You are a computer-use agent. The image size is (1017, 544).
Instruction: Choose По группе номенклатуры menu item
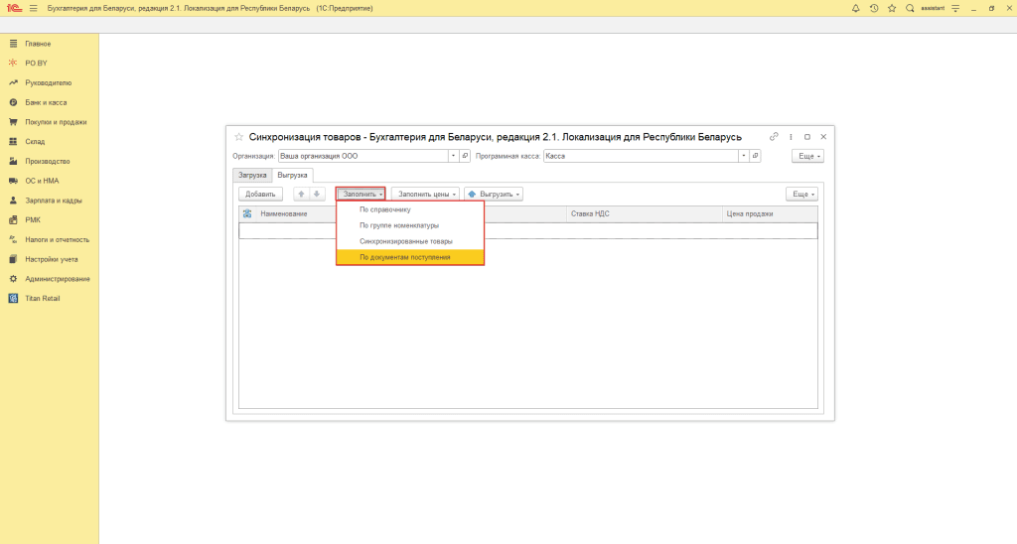point(410,225)
